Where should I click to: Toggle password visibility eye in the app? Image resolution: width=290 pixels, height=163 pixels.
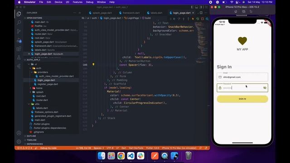pos(265,88)
